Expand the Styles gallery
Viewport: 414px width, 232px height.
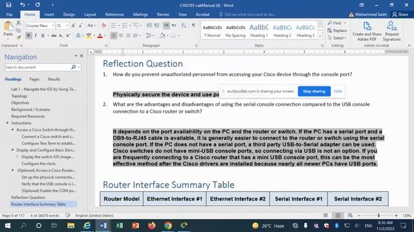[x=320, y=37]
